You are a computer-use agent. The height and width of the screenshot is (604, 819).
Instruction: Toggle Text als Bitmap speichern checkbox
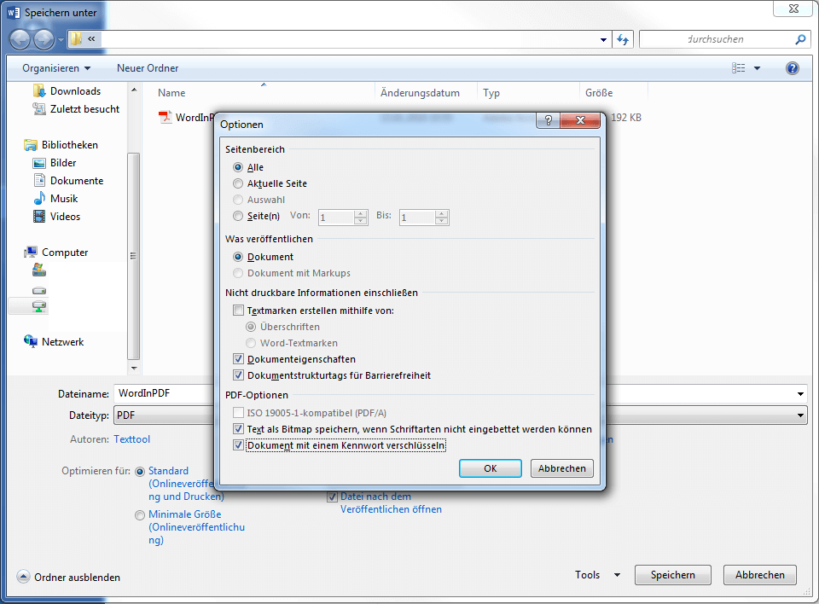pyautogui.click(x=238, y=429)
